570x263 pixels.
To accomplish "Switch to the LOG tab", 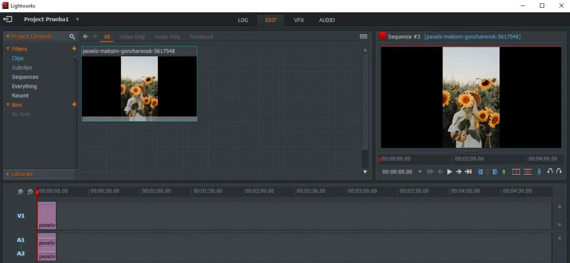I will [x=243, y=21].
